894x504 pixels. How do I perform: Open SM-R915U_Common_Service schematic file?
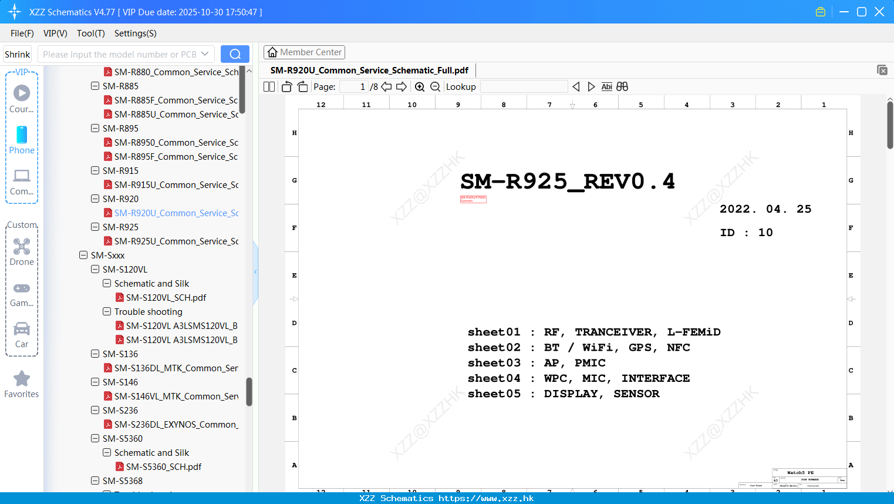click(x=171, y=185)
